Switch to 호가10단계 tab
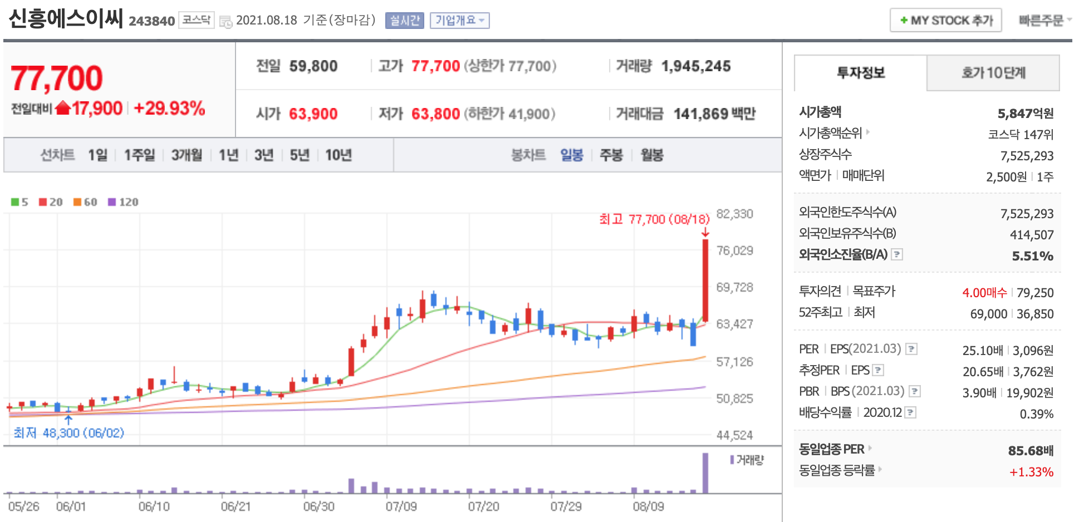Image resolution: width=1079 pixels, height=522 pixels. click(x=993, y=73)
